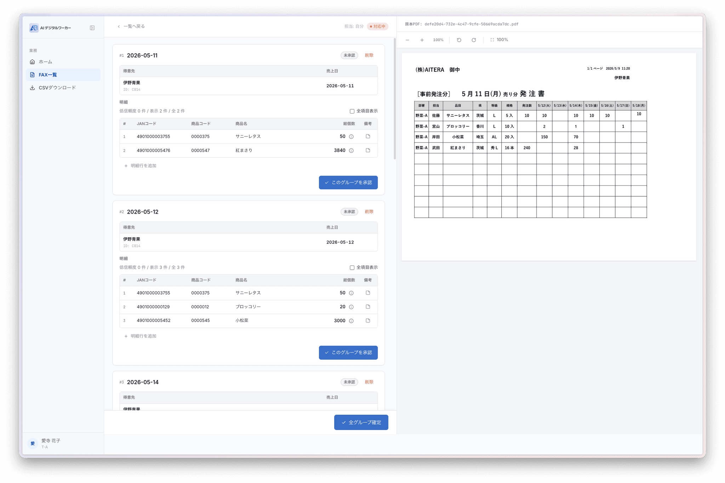
Task: Show info for ブロッコリー quantity 20
Action: [x=351, y=307]
